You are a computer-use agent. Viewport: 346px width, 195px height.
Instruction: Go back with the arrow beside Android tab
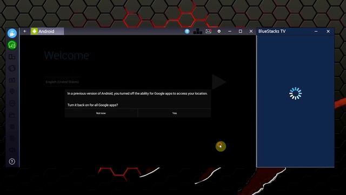25,31
